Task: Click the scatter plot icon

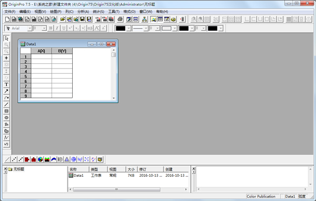Action: tap(14, 159)
